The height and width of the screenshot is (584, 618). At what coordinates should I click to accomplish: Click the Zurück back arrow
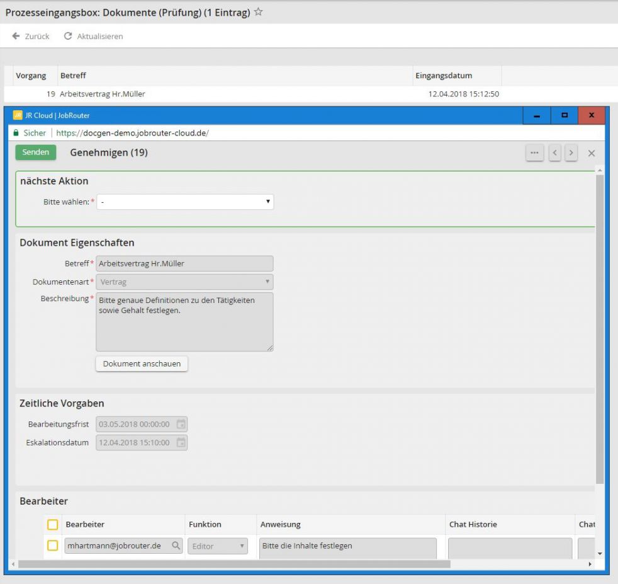[x=16, y=37]
